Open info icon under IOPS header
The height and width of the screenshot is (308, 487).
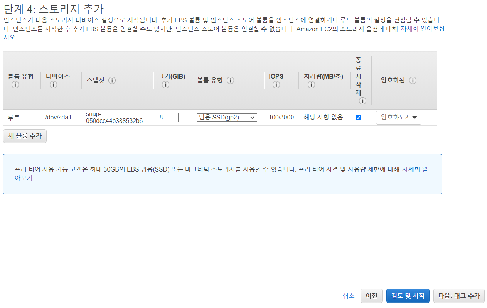point(276,85)
